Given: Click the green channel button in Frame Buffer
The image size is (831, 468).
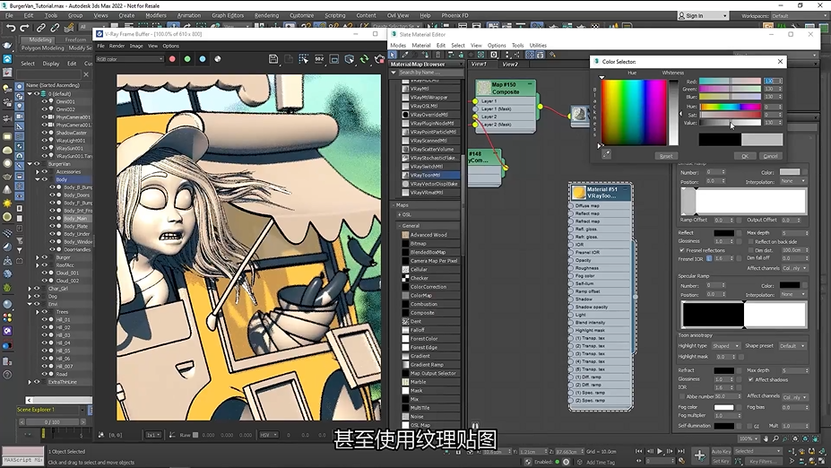Looking at the screenshot, I should tap(187, 59).
